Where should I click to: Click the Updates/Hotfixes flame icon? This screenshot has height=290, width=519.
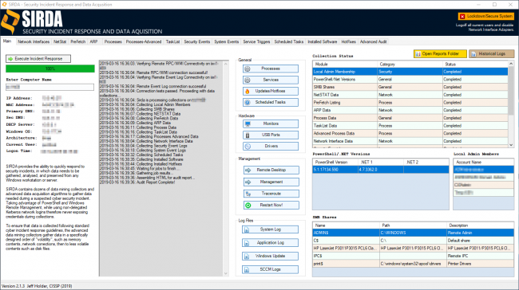coord(248,91)
